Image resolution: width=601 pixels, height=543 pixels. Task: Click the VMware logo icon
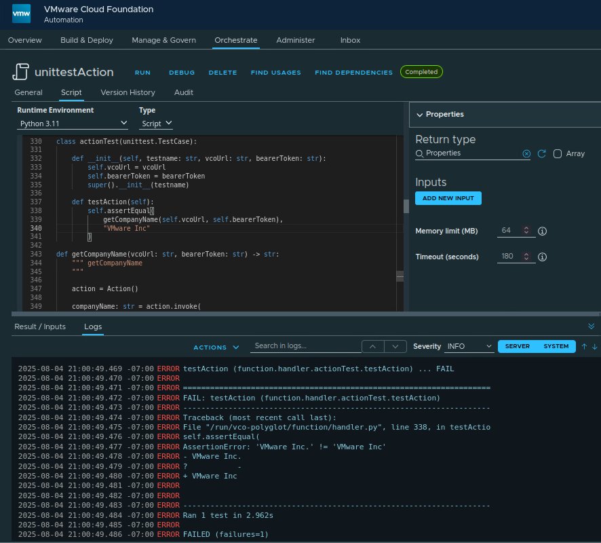[22, 14]
